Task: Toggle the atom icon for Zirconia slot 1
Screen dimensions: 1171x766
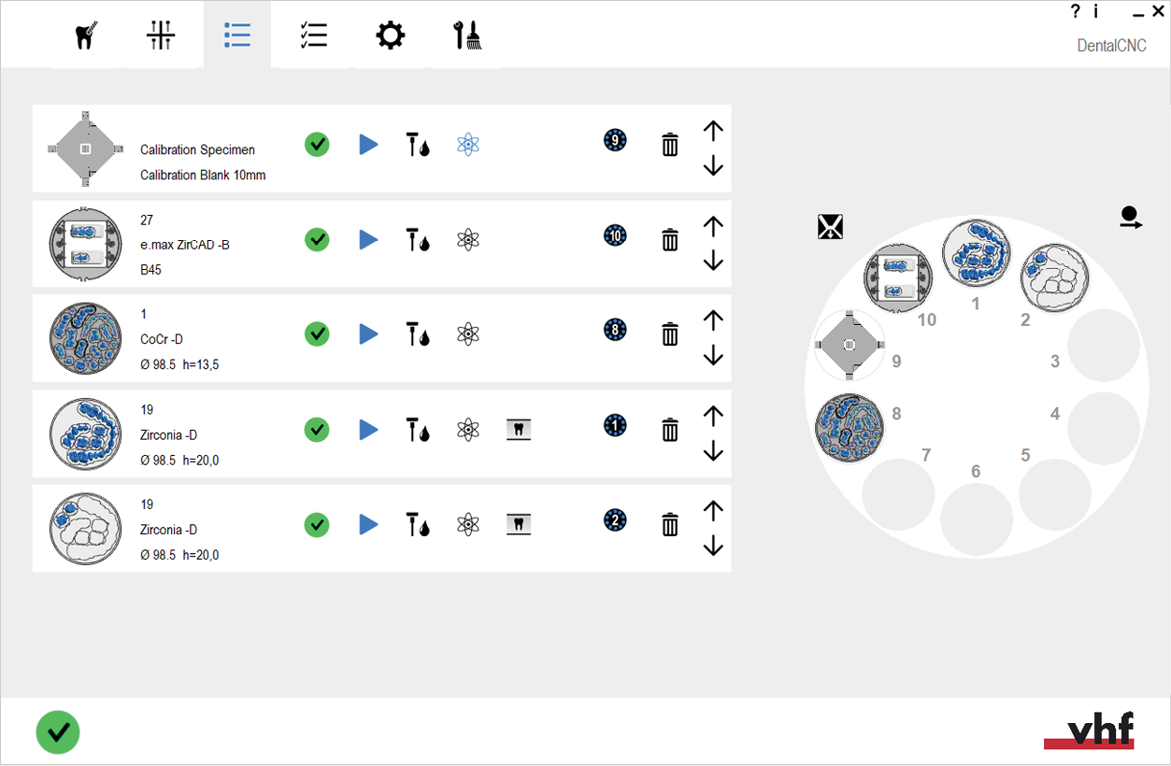Action: [x=468, y=429]
